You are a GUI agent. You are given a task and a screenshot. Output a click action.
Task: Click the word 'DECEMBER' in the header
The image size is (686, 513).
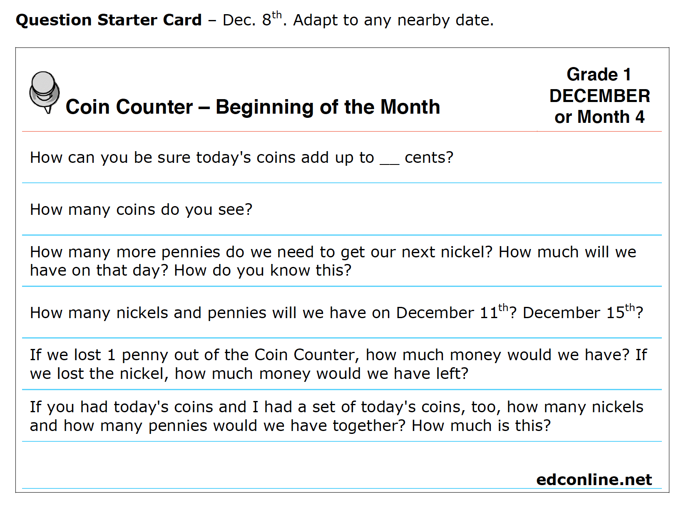pos(599,96)
